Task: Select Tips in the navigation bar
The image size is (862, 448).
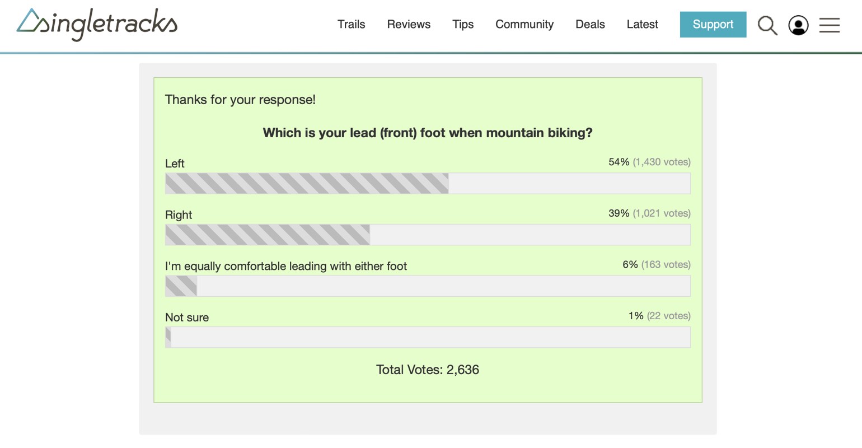Action: 463,25
